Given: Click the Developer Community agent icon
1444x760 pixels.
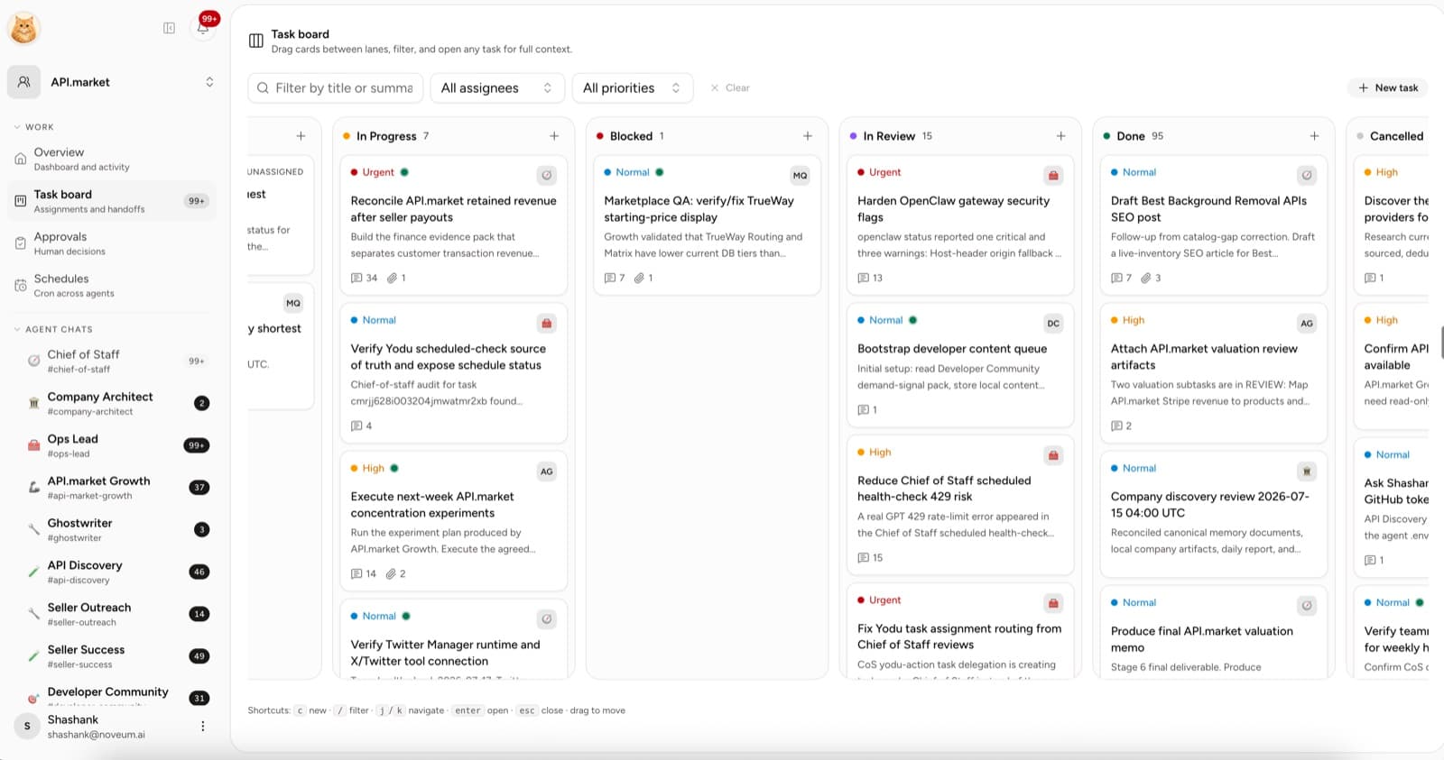Looking at the screenshot, I should pyautogui.click(x=33, y=698).
